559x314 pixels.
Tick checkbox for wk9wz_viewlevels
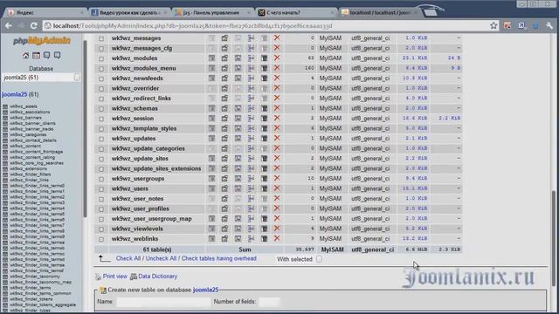tap(101, 229)
